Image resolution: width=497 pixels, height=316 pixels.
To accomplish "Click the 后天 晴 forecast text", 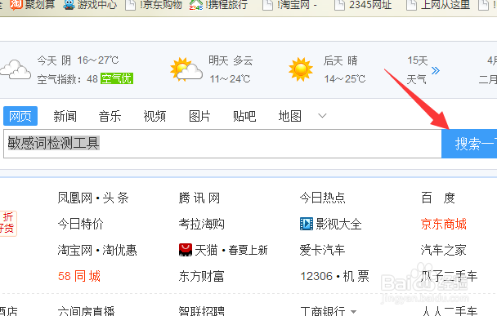I will coord(341,60).
